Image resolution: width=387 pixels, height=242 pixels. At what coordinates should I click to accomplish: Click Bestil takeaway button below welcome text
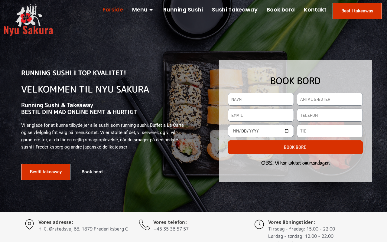coord(46,172)
